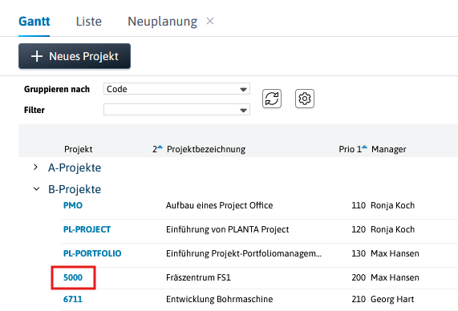Open project PMO link
The height and width of the screenshot is (311, 458).
pyautogui.click(x=73, y=205)
